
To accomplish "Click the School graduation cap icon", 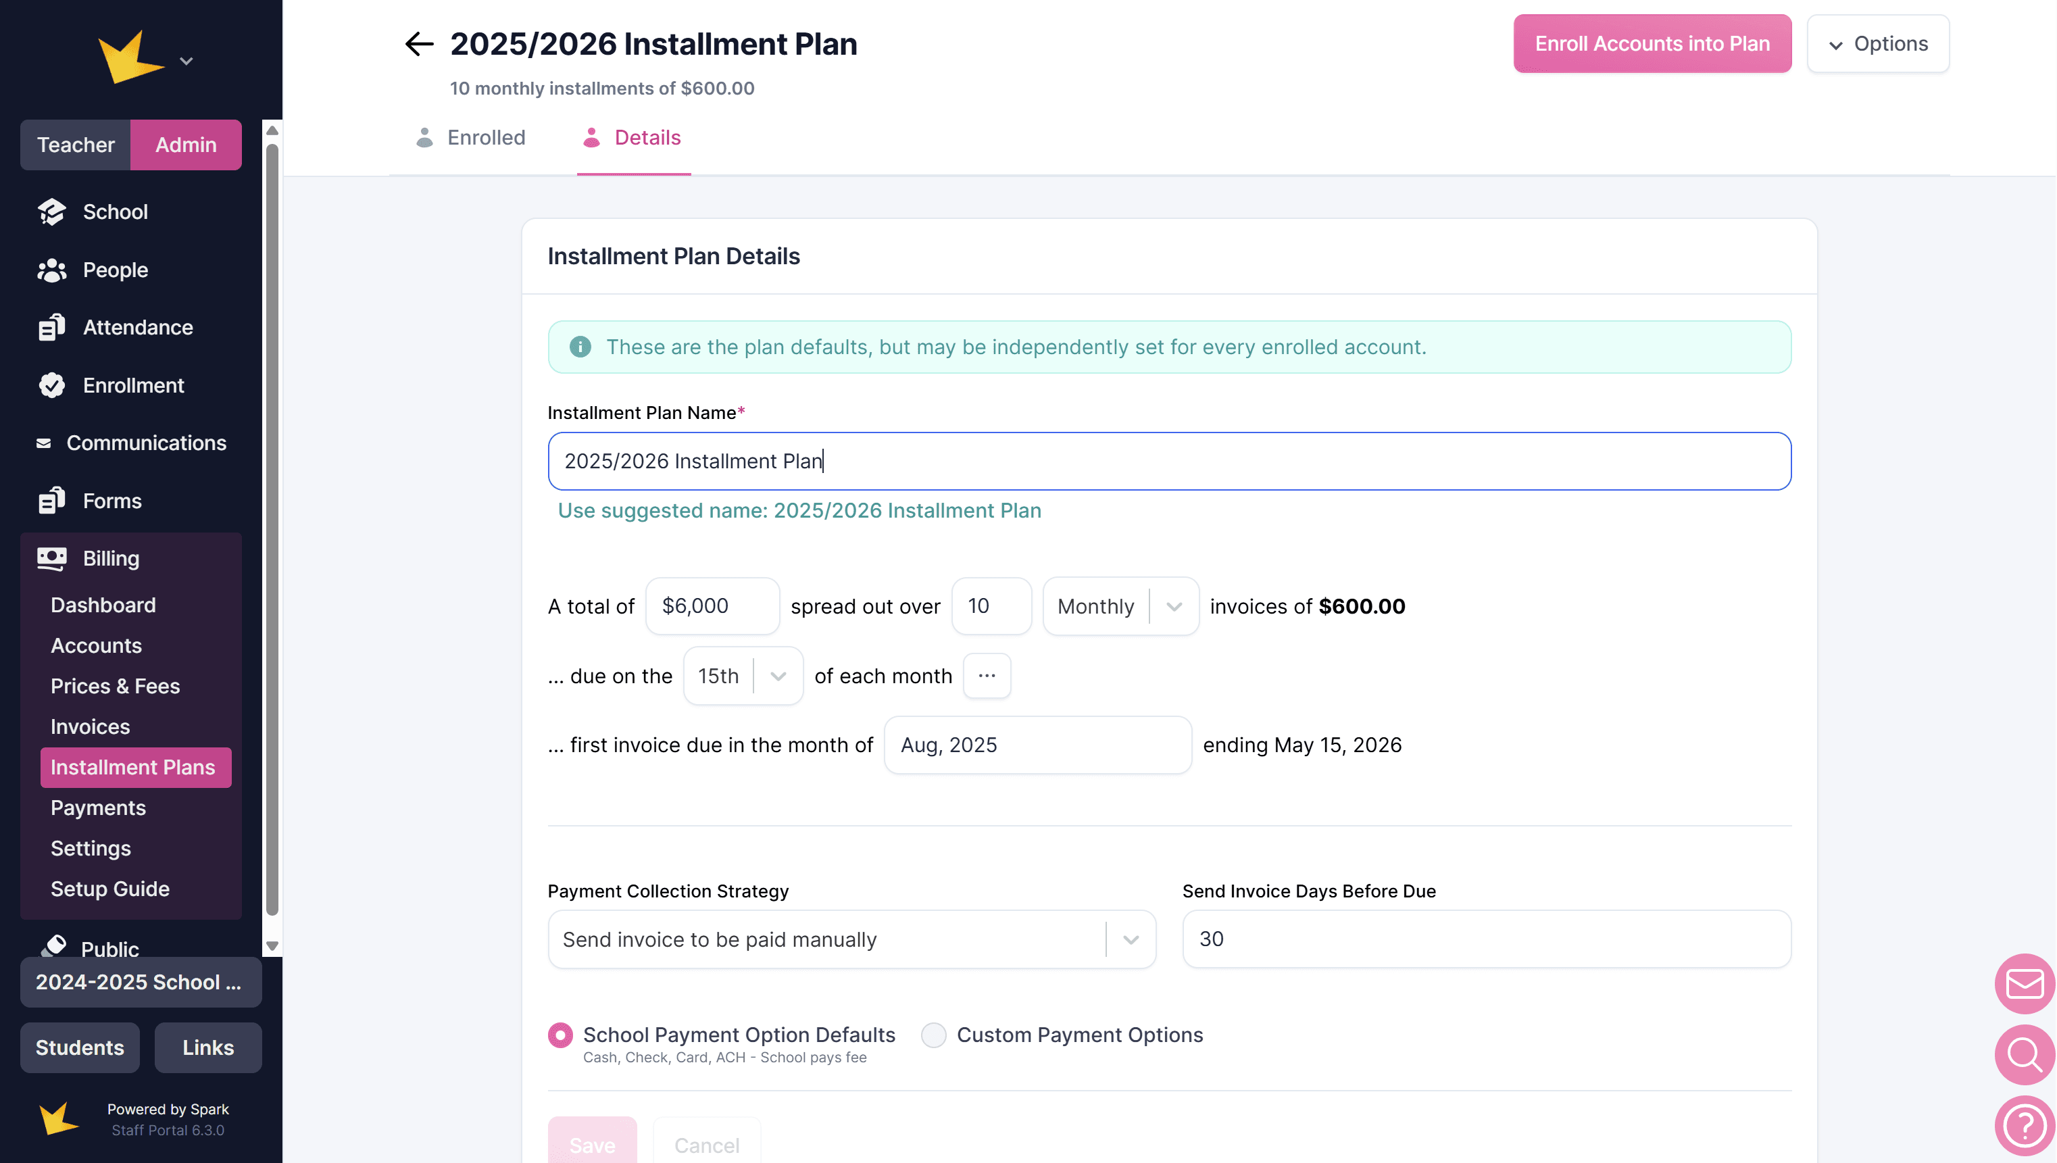I will (52, 212).
